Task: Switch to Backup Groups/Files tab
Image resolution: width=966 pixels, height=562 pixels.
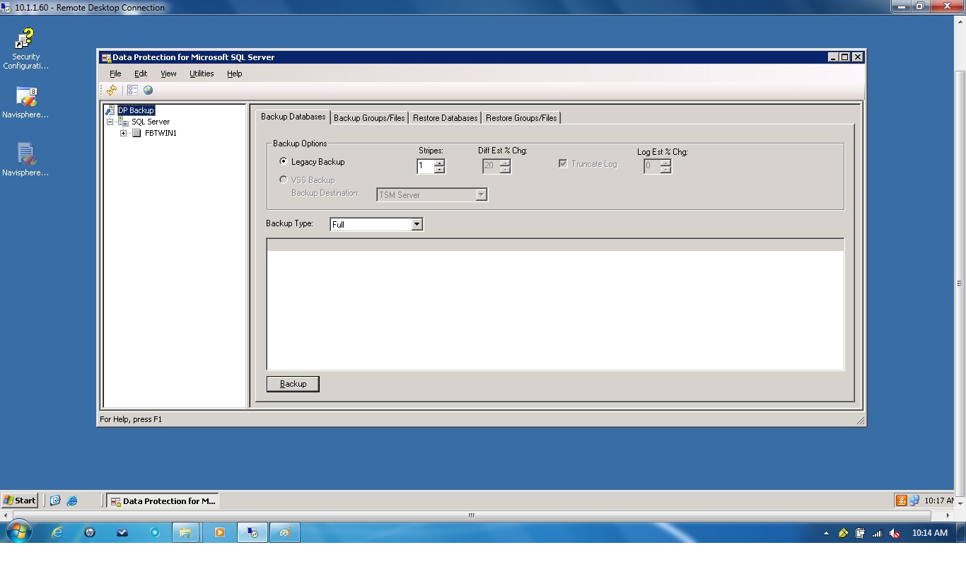Action: (369, 118)
